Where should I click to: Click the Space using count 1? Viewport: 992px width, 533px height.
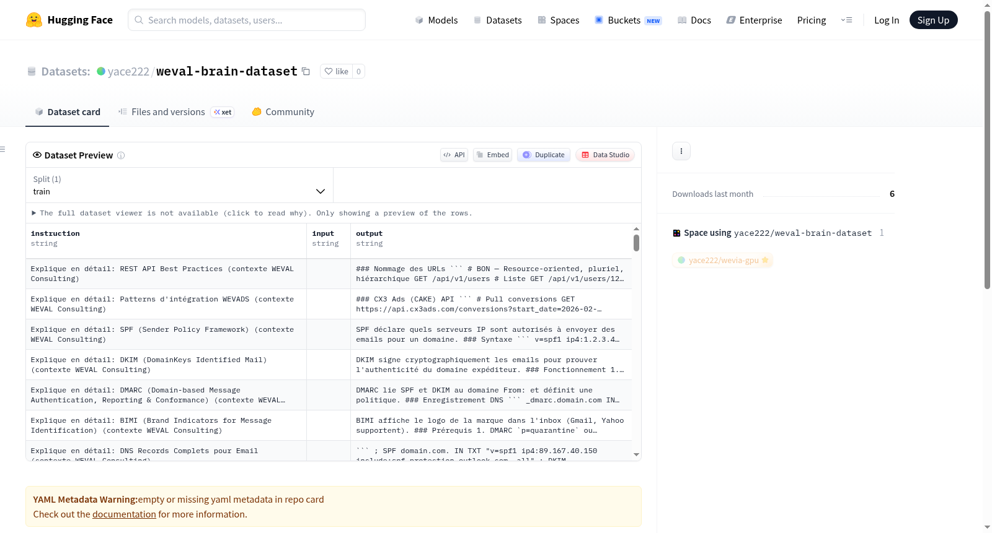pos(882,233)
